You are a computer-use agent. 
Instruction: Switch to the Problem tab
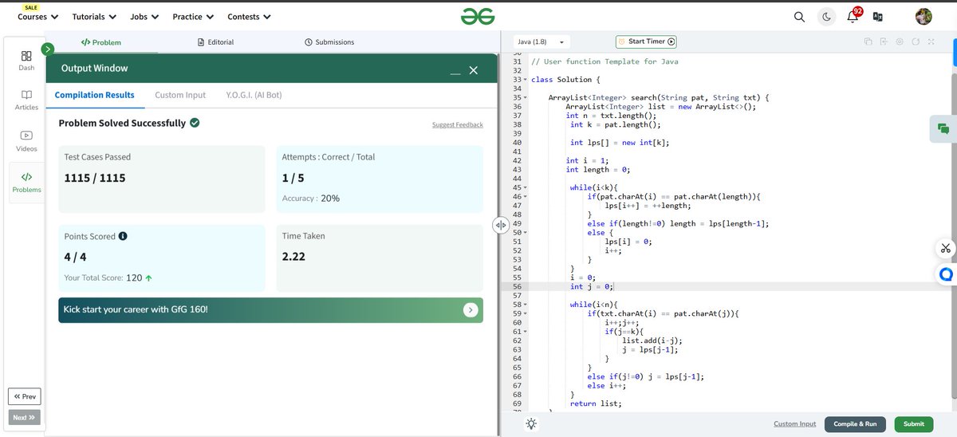(101, 42)
